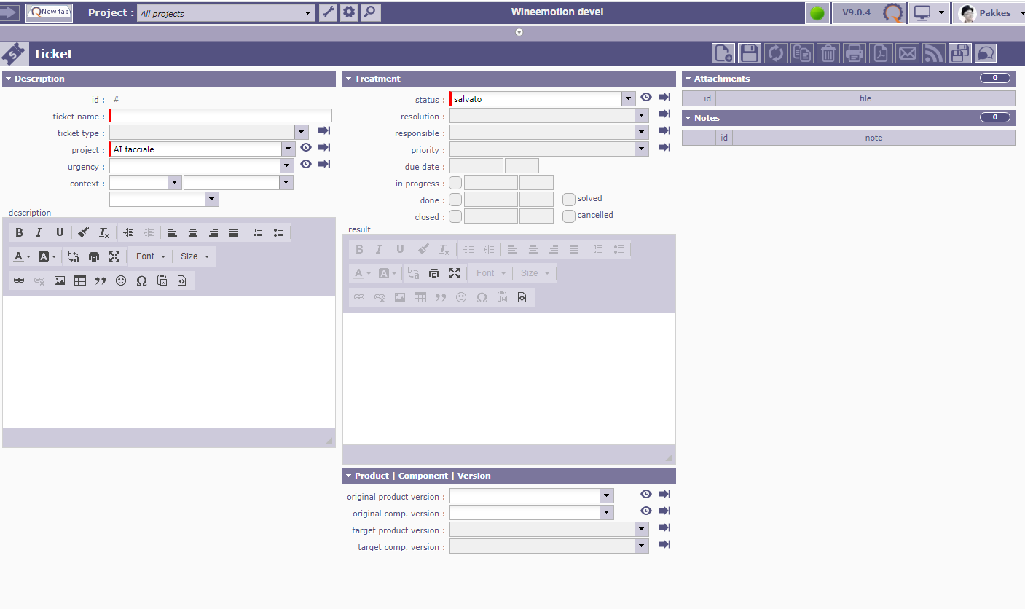Click the Delete trash icon in ticket toolbar
1025x609 pixels.
[x=828, y=53]
